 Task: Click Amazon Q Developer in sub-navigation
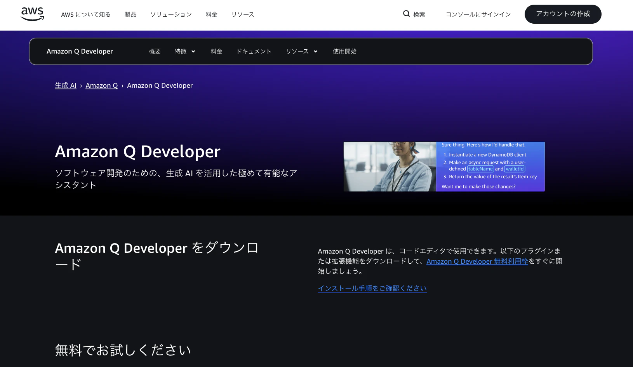click(80, 51)
